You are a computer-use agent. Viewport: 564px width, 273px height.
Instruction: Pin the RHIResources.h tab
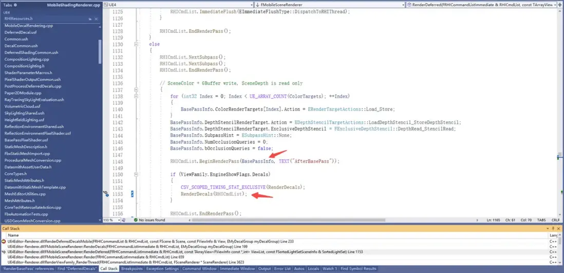(x=90, y=19)
